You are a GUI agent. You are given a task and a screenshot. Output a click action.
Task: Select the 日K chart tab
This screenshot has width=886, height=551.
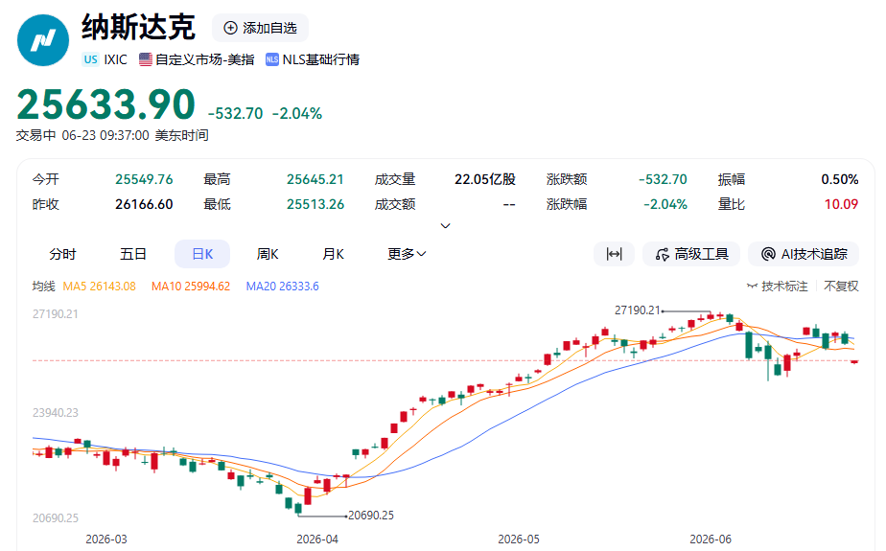pyautogui.click(x=202, y=254)
